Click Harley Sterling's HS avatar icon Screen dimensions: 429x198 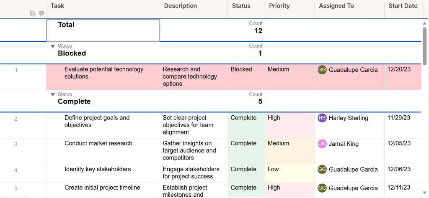coord(322,118)
